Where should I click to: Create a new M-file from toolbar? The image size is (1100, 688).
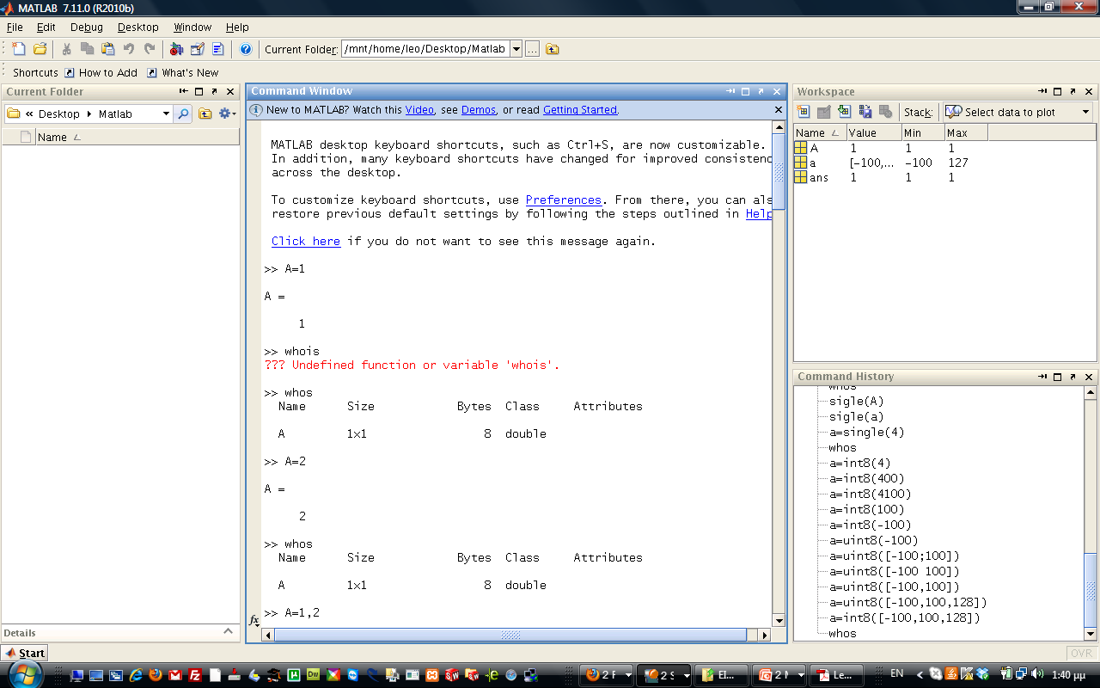[x=19, y=49]
